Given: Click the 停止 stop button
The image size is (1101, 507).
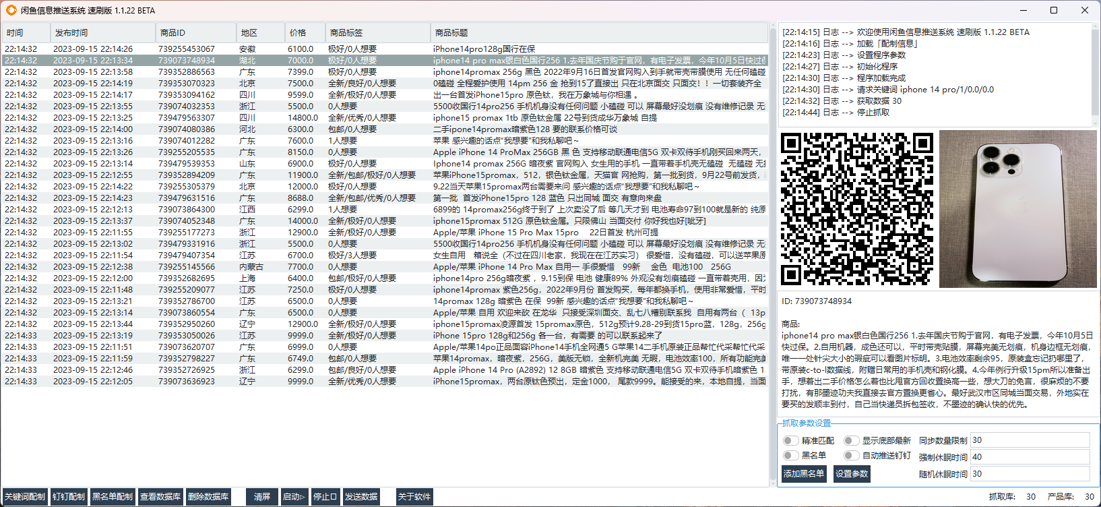Looking at the screenshot, I should (x=325, y=497).
